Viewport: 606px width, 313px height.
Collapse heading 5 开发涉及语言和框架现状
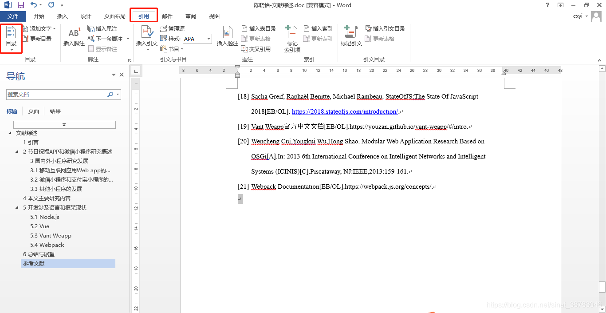pyautogui.click(x=17, y=208)
